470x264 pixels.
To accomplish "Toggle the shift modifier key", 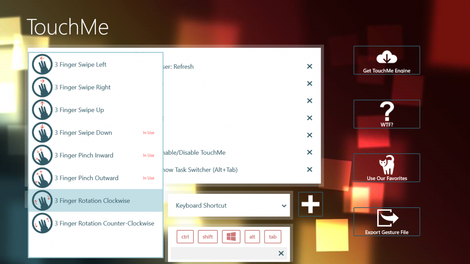I will tap(208, 237).
